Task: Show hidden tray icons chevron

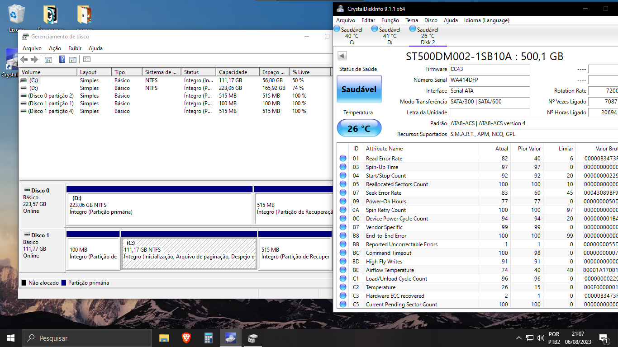Action: click(x=519, y=338)
